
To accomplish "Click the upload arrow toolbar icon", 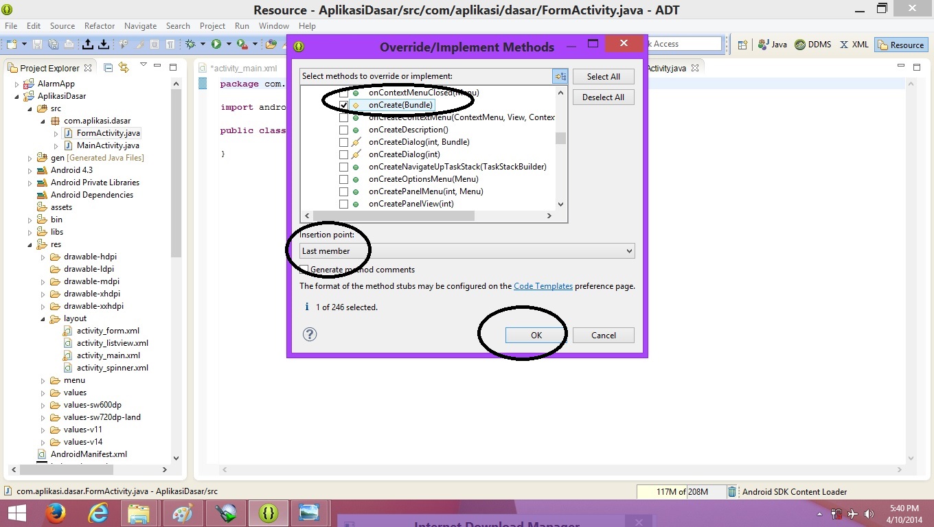I will click(x=88, y=44).
